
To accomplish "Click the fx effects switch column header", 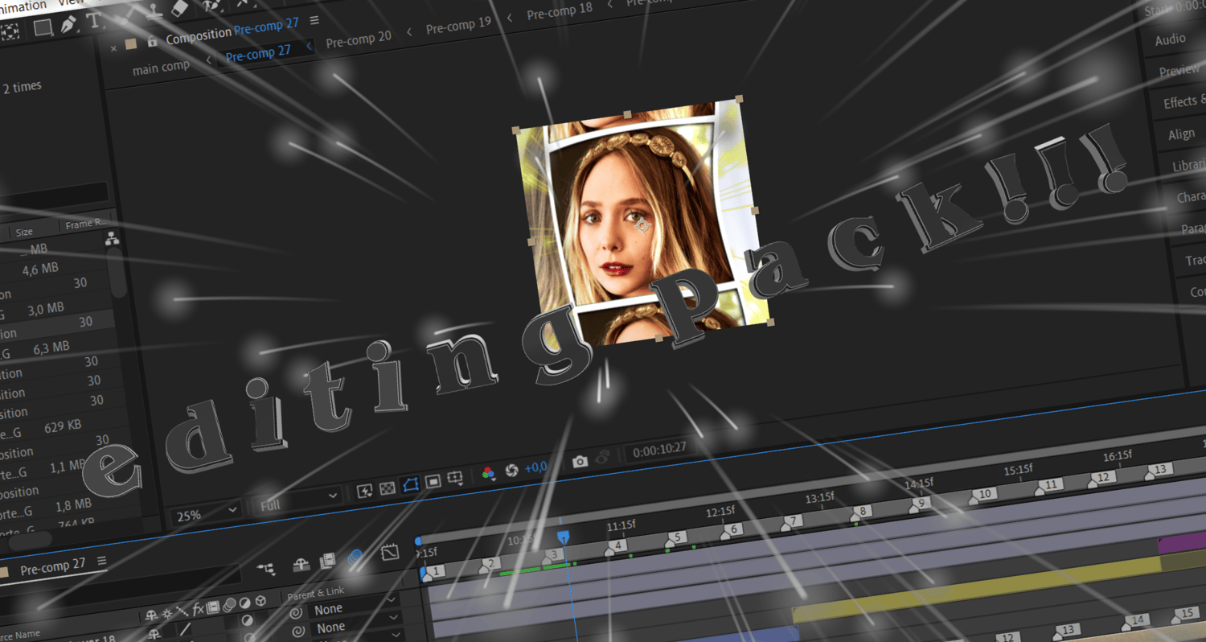I will coord(199,609).
